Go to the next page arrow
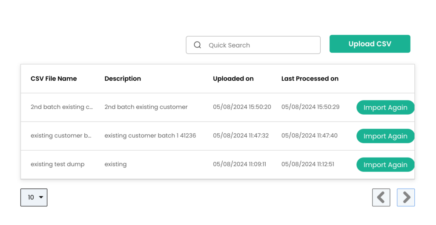436x225 pixels. [x=406, y=197]
